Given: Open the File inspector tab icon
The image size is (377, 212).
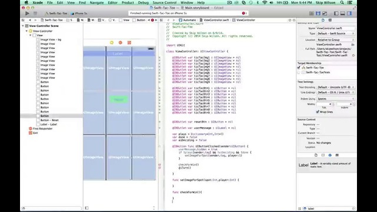Looking at the screenshot, I should point(323,20).
